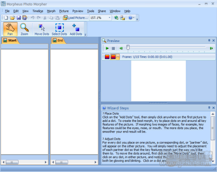Image resolution: width=217 pixels, height=172 pixels.
Task: Open the Tools menu
Action: 90,11
